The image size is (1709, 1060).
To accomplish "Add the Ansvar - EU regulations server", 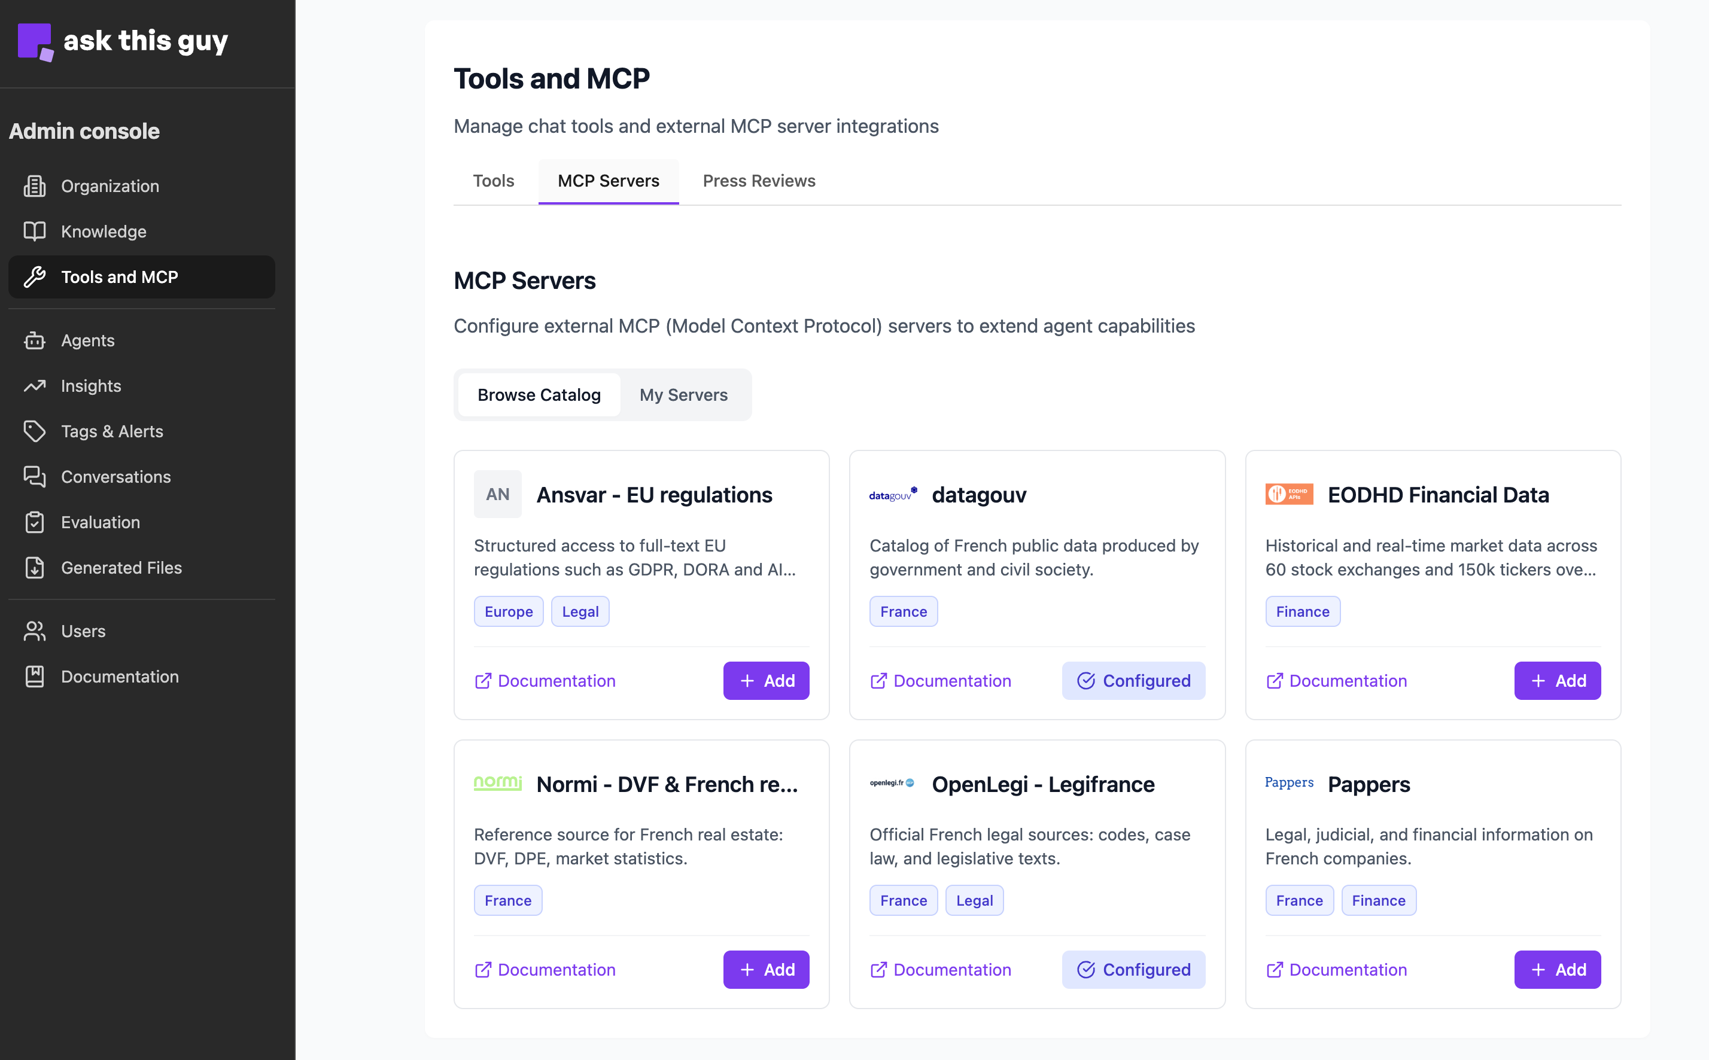I will point(766,680).
